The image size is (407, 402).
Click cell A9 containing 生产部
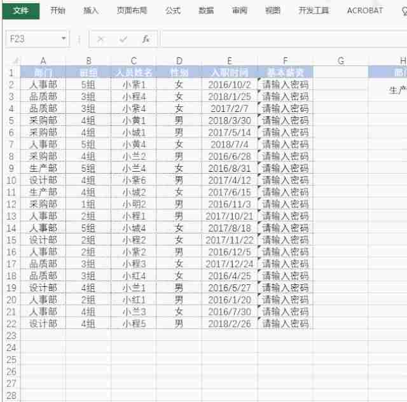tap(43, 169)
